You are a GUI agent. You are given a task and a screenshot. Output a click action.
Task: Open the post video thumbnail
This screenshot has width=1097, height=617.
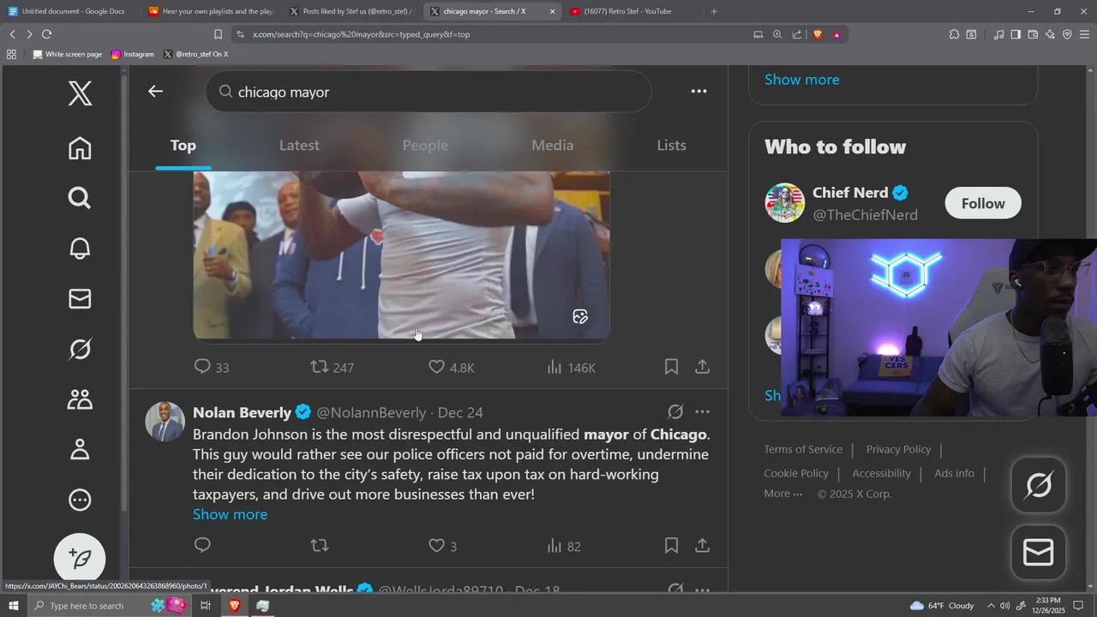401,255
